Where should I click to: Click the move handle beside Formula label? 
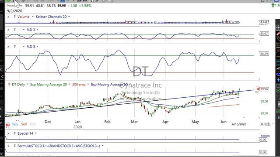point(14,146)
